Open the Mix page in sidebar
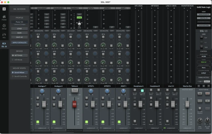Viewport: 212px width, 134px height. [x=4, y=36]
